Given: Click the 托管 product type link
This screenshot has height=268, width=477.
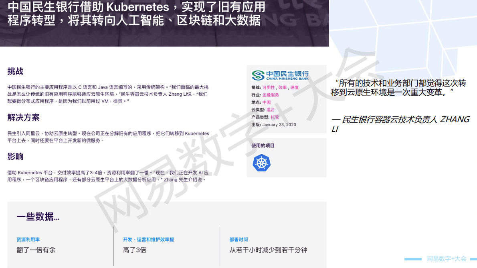Looking at the screenshot, I should tap(275, 117).
